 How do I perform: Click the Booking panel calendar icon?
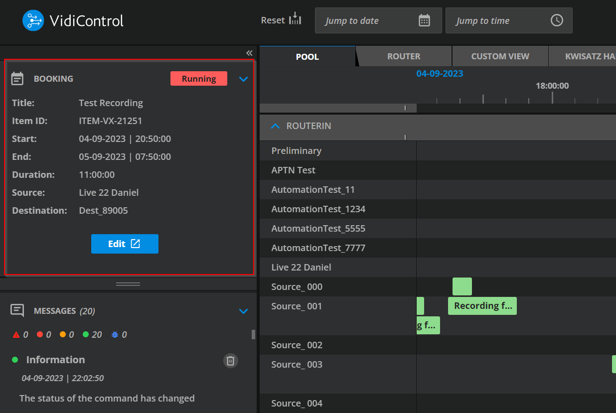(x=17, y=79)
